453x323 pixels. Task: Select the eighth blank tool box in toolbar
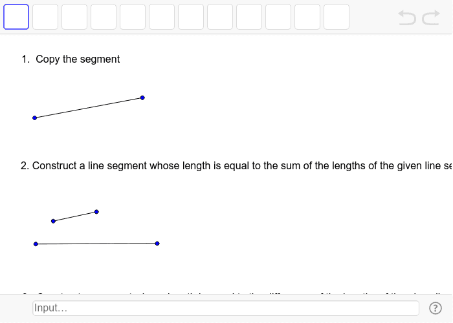tap(220, 17)
